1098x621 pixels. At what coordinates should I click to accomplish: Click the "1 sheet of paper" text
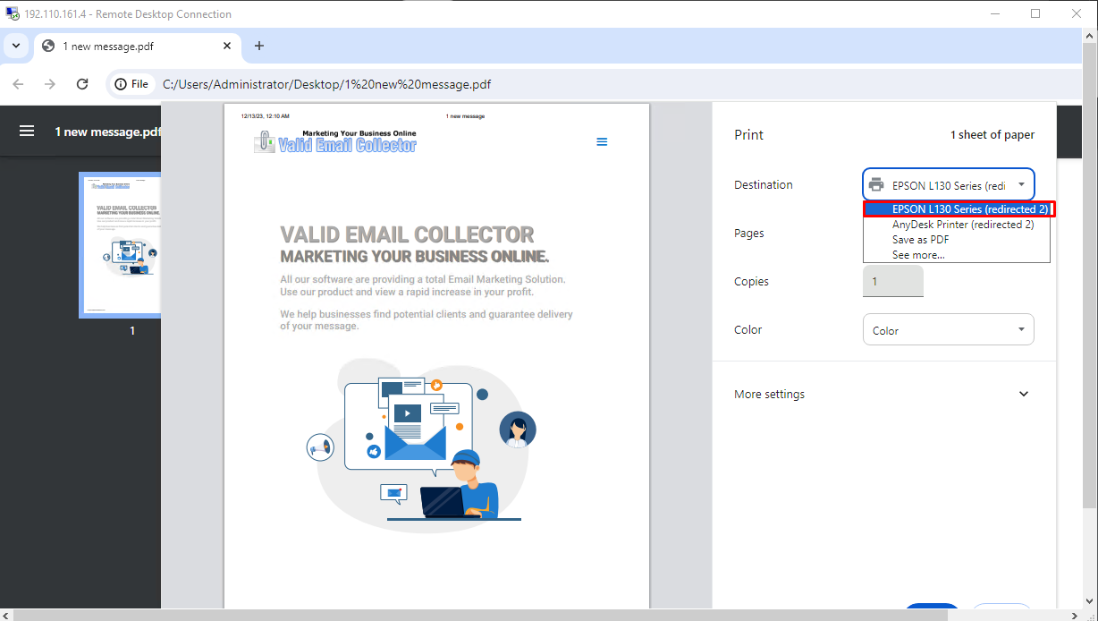pos(992,135)
